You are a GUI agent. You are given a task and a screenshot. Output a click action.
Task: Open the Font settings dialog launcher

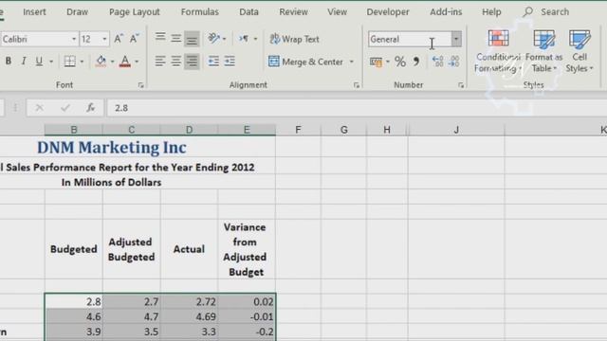pyautogui.click(x=141, y=85)
